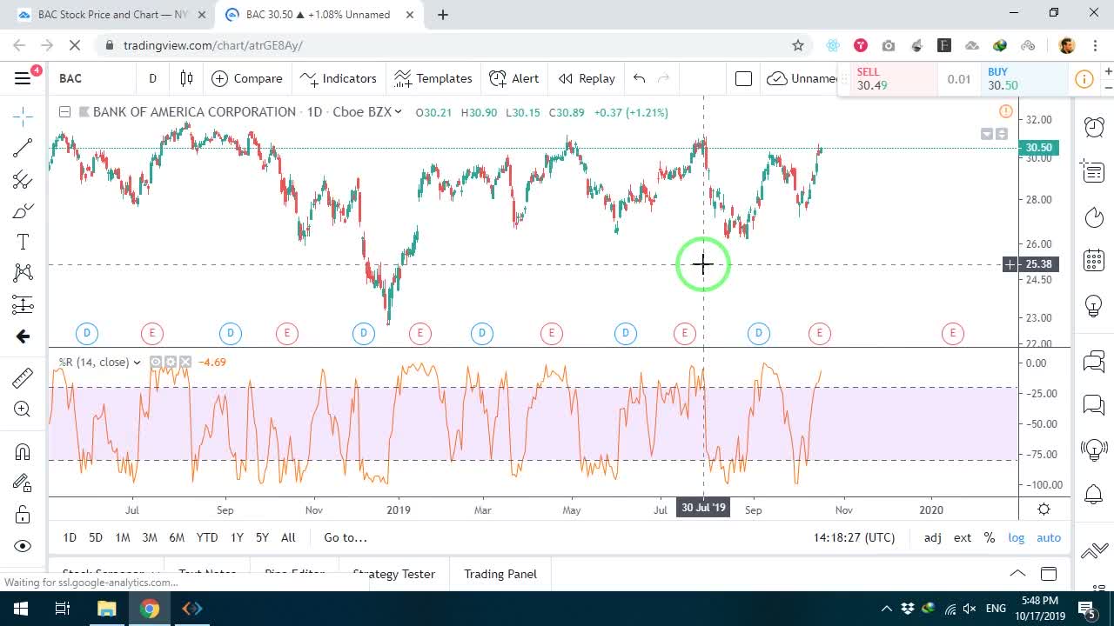Screen dimensions: 1114x626
Task: Select the brush drawing tool
Action: [23, 211]
